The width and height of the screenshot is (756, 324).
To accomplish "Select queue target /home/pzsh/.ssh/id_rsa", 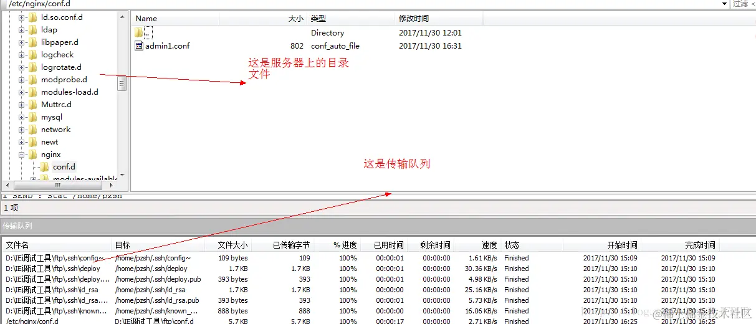I will (150, 290).
